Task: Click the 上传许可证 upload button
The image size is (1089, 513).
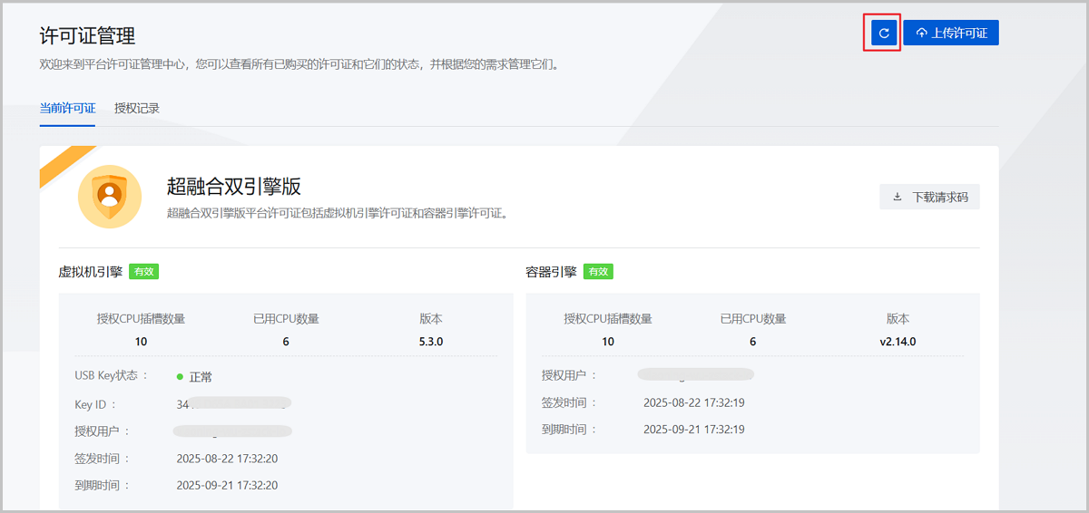Action: tap(951, 34)
